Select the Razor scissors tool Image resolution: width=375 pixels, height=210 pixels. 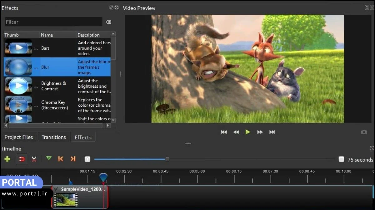[34, 159]
